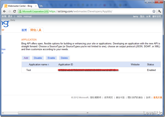The width and height of the screenshot is (165, 117).
Task: Click the 登出 sign out link
Action: click(x=142, y=16)
